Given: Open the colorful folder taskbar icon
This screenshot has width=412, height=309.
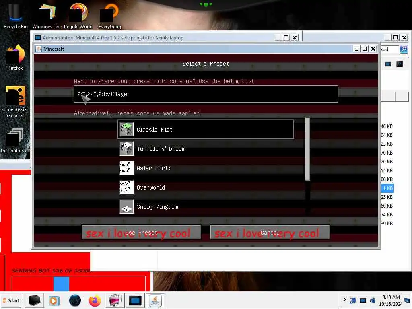Looking at the screenshot, I should [x=115, y=300].
